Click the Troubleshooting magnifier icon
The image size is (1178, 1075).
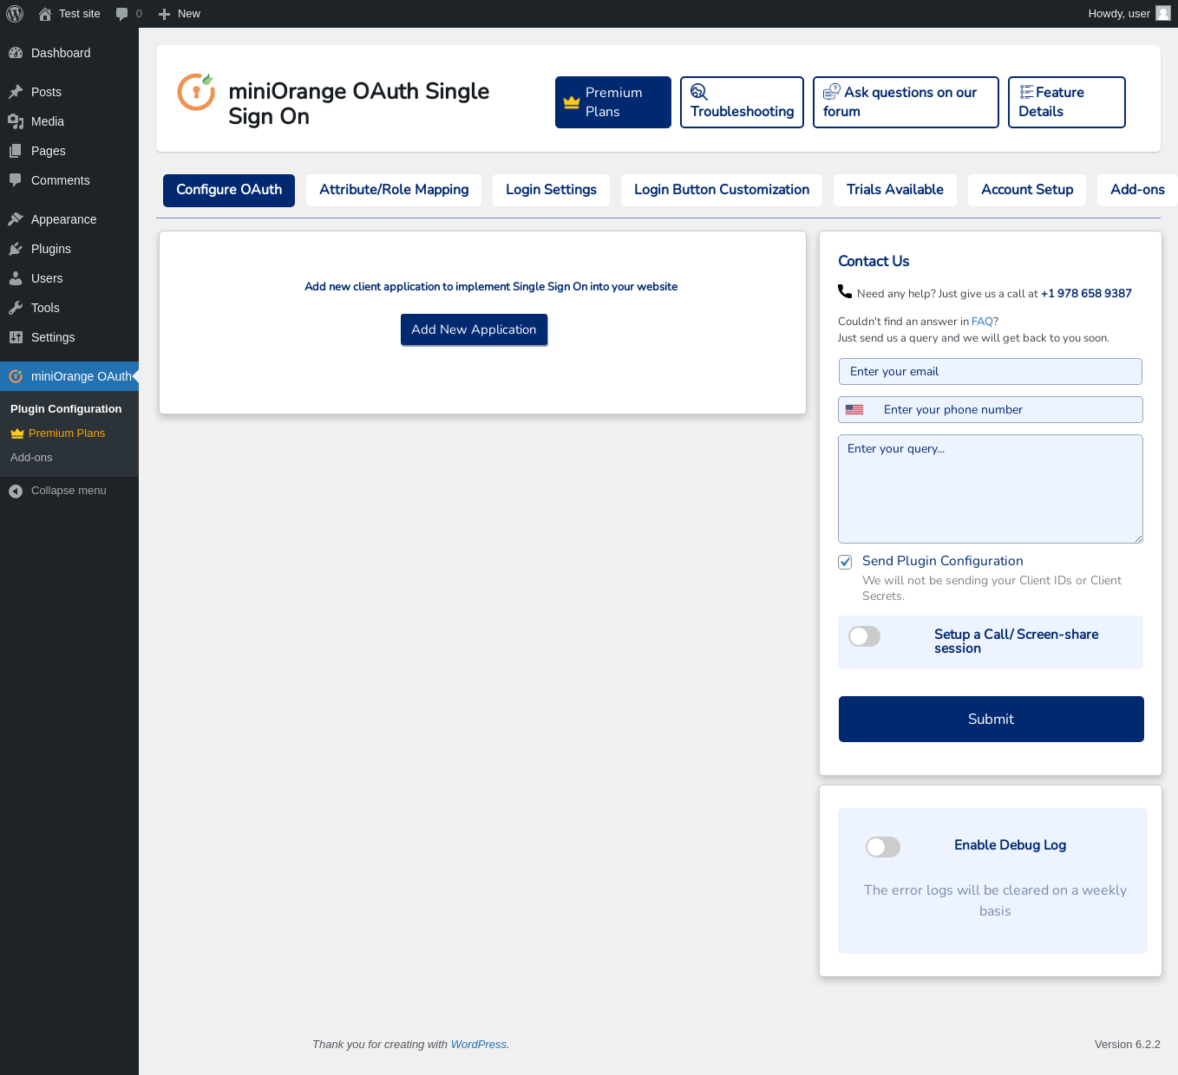[699, 92]
